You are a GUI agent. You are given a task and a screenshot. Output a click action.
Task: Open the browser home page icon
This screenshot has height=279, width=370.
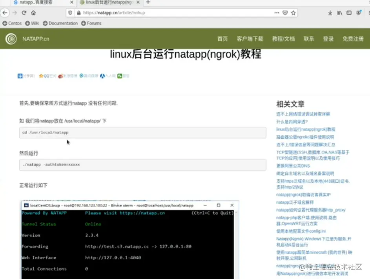click(x=33, y=13)
